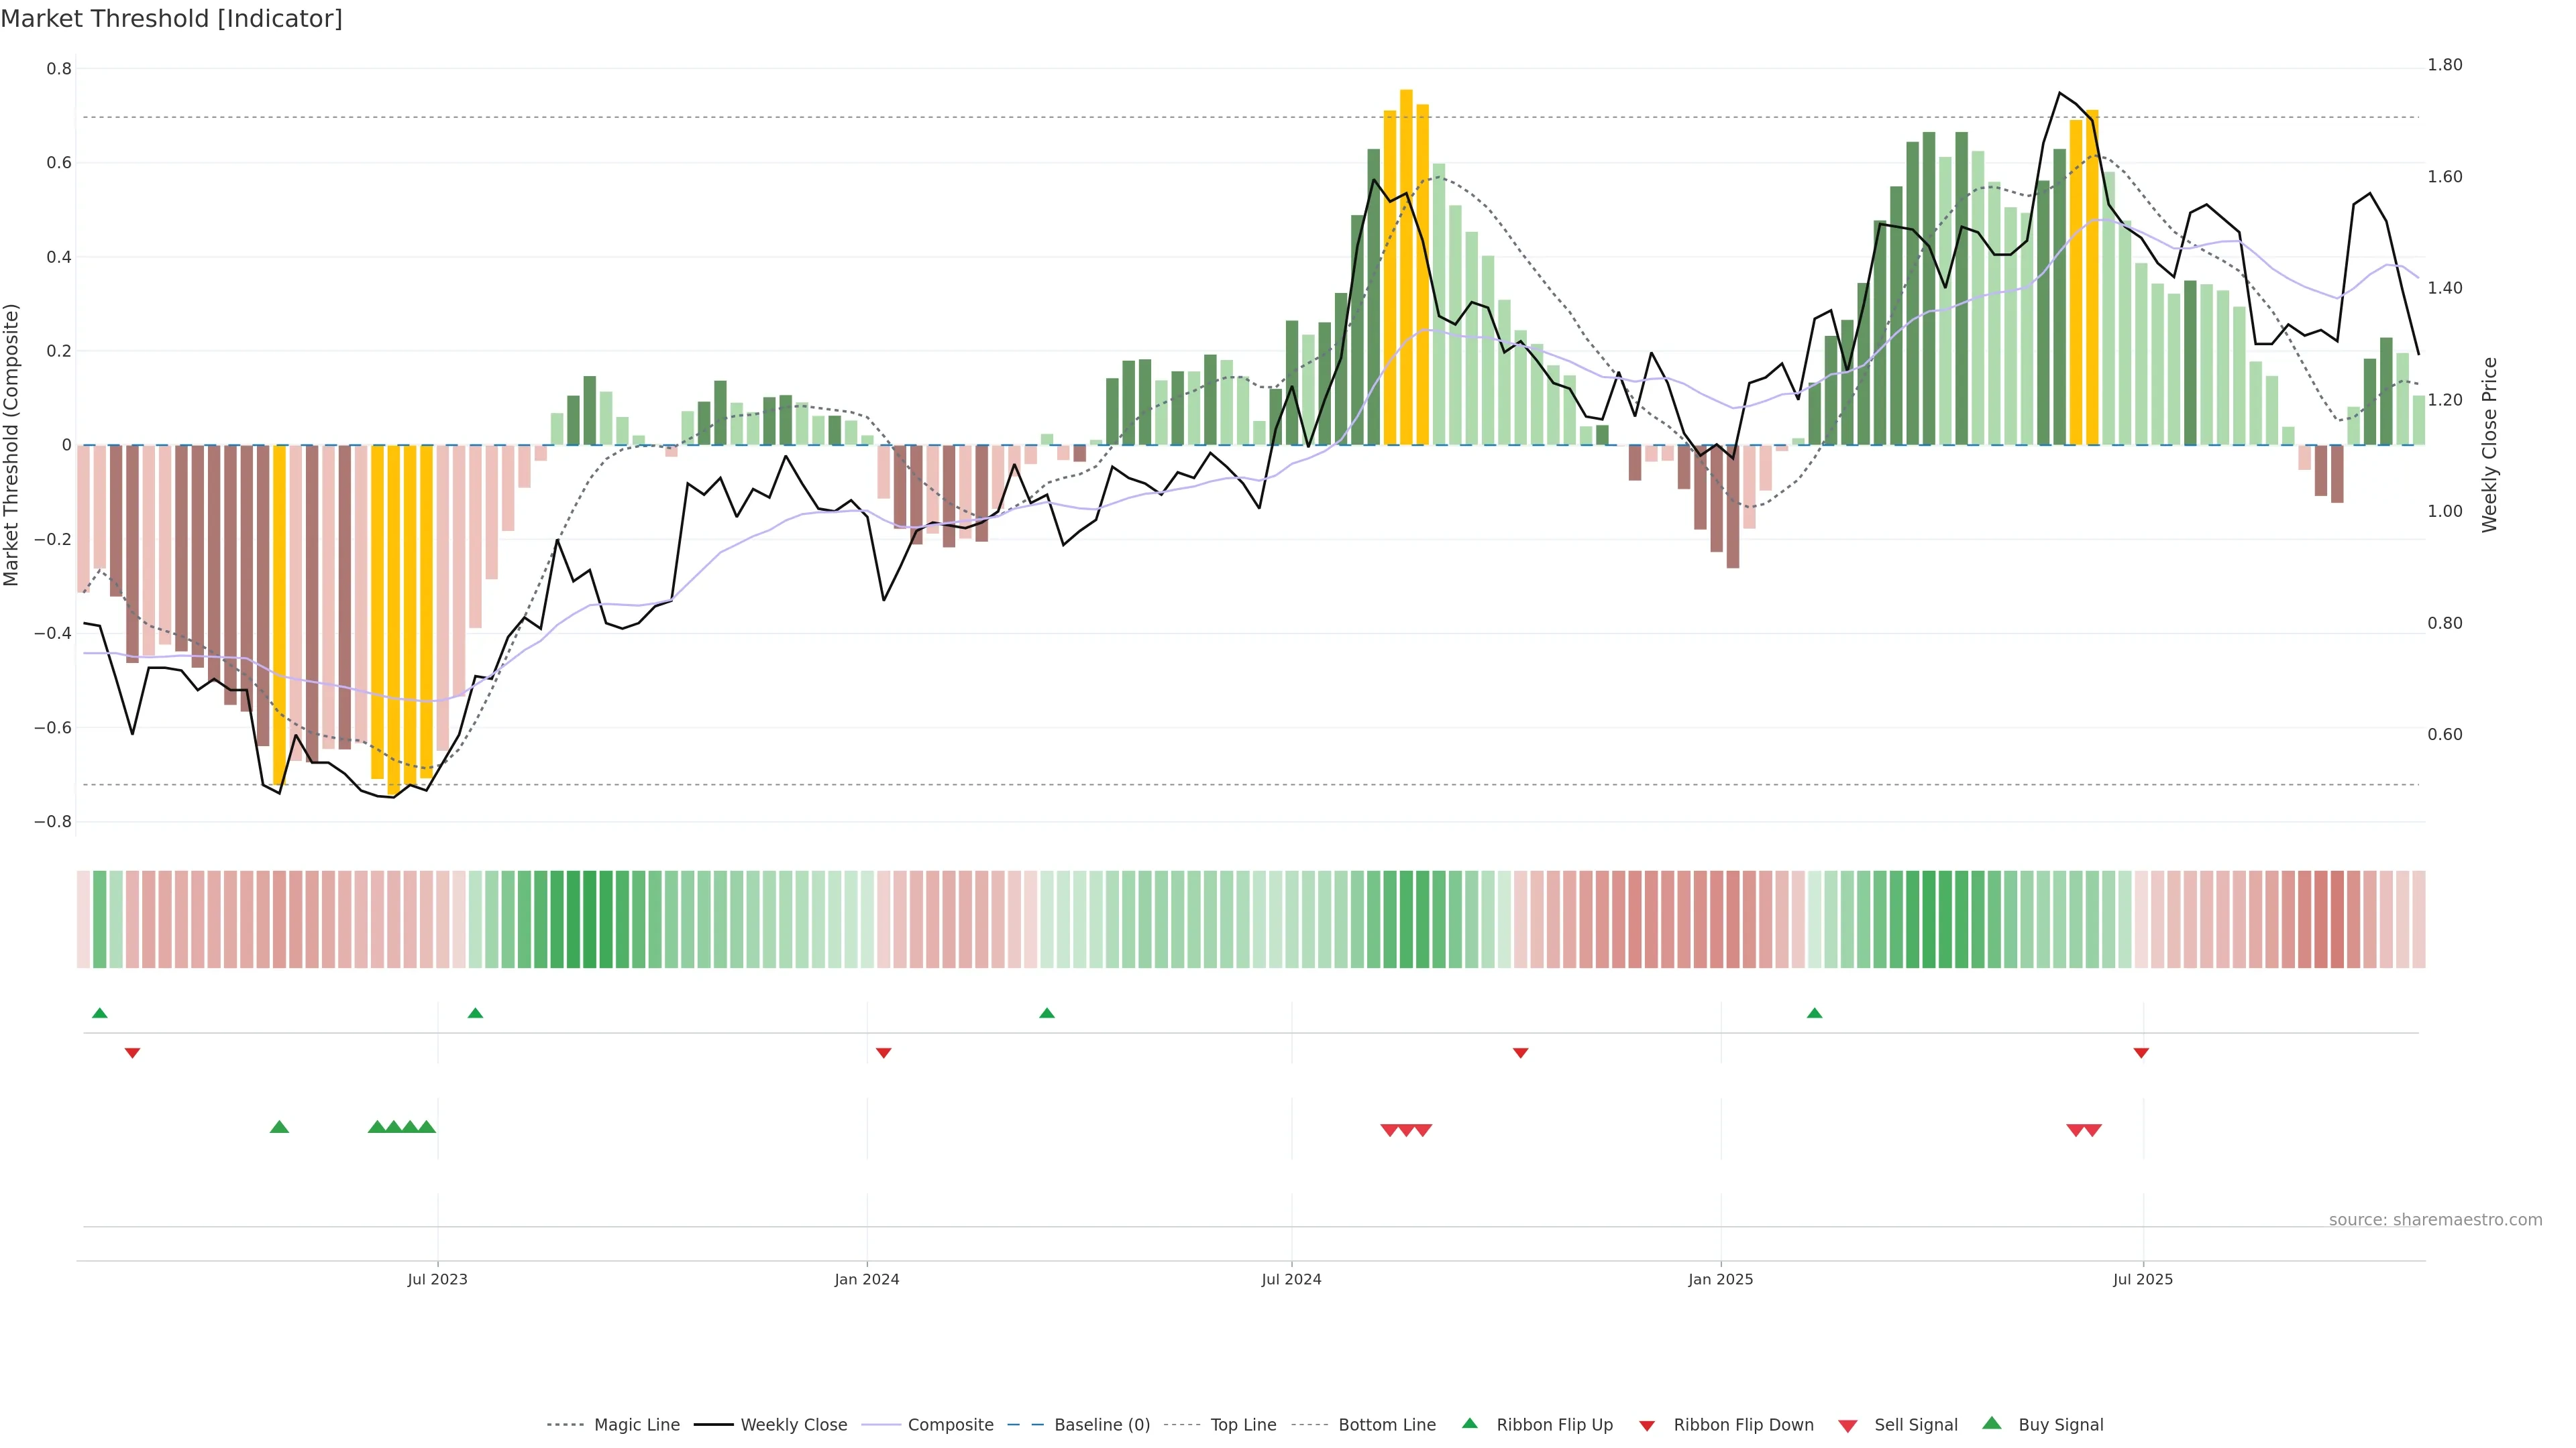Click the Jan 2025 x-axis label
Viewport: 2576px width, 1448px height.
click(x=1720, y=1279)
